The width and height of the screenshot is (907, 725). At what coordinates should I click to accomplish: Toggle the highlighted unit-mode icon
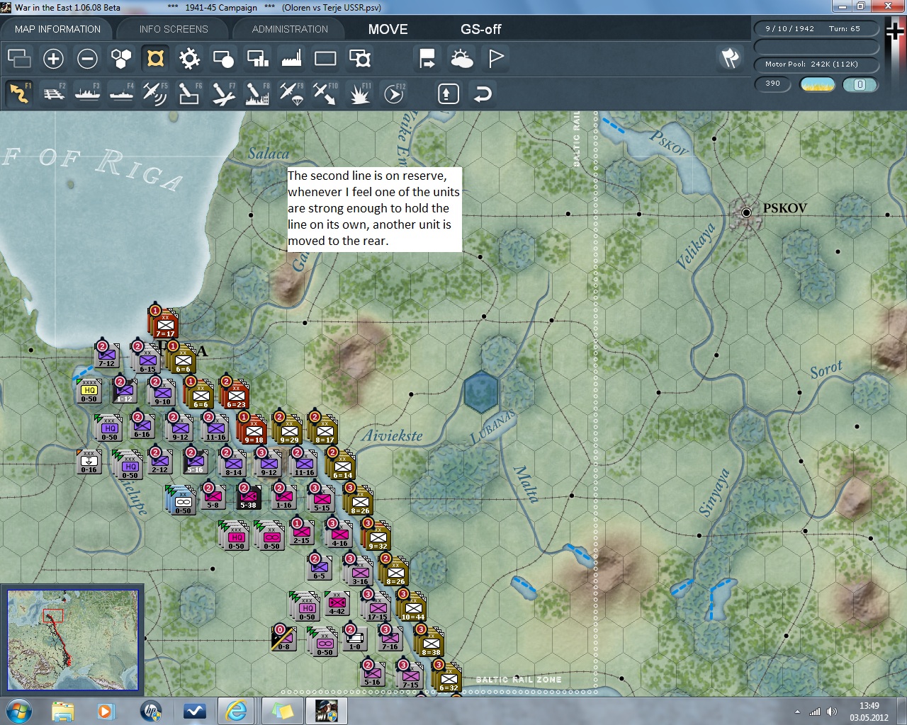pos(155,59)
